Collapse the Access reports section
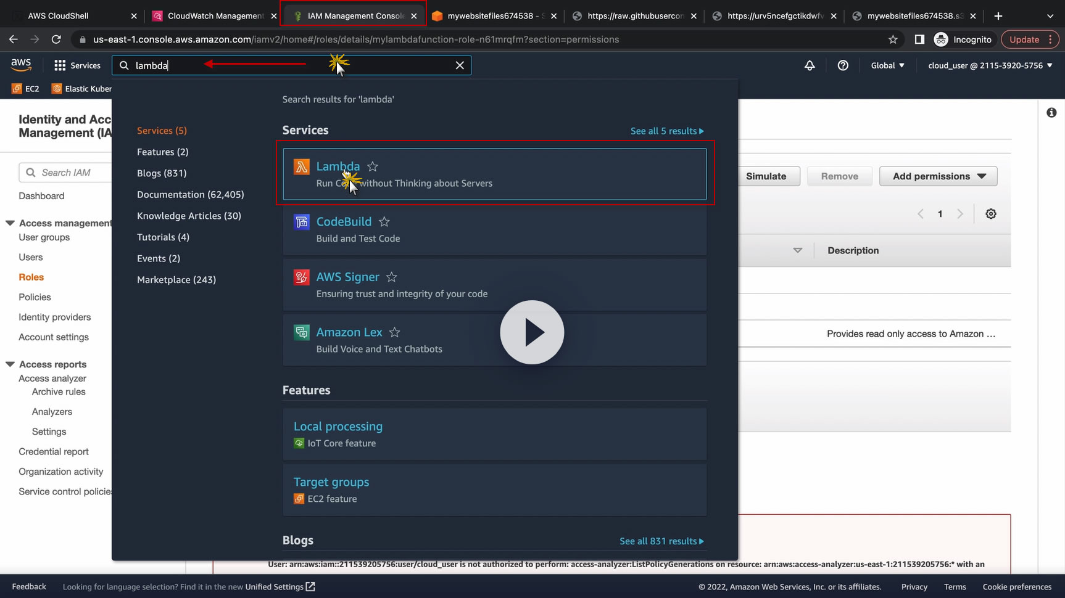The width and height of the screenshot is (1065, 598). tap(10, 364)
